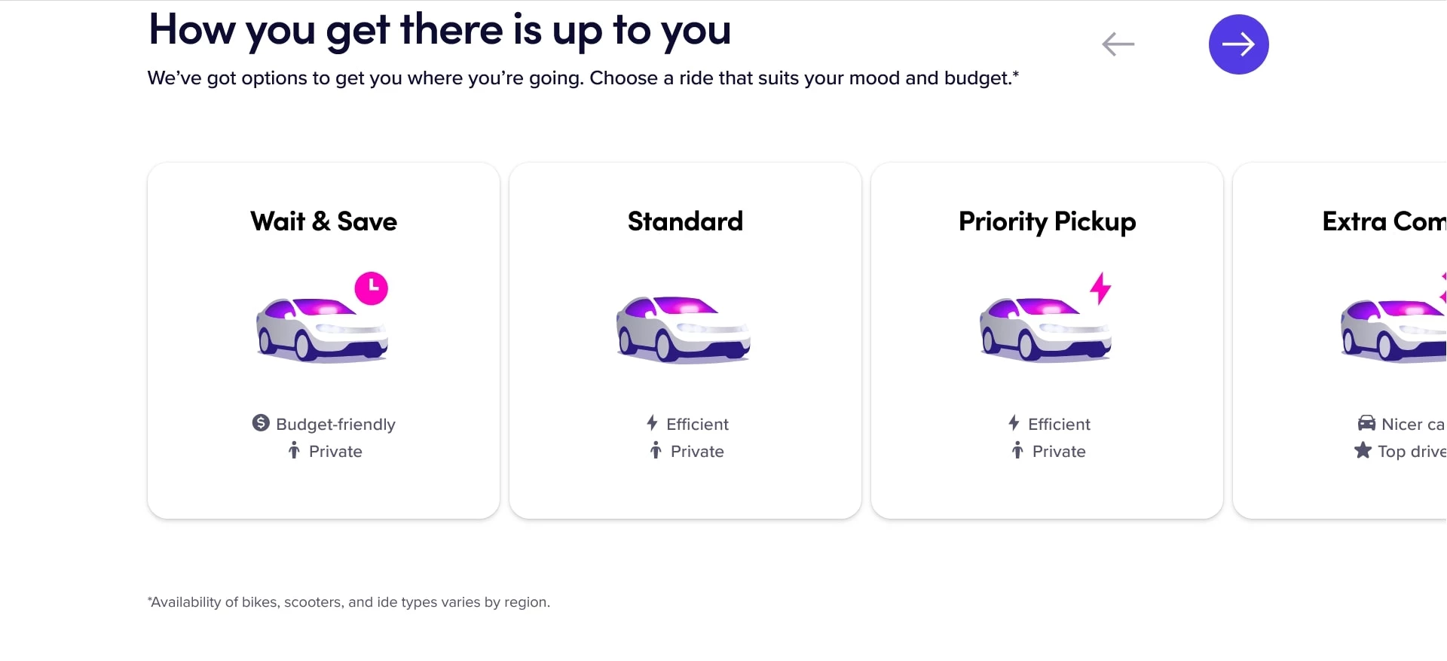Select the Wait & Save ride card

click(x=323, y=339)
